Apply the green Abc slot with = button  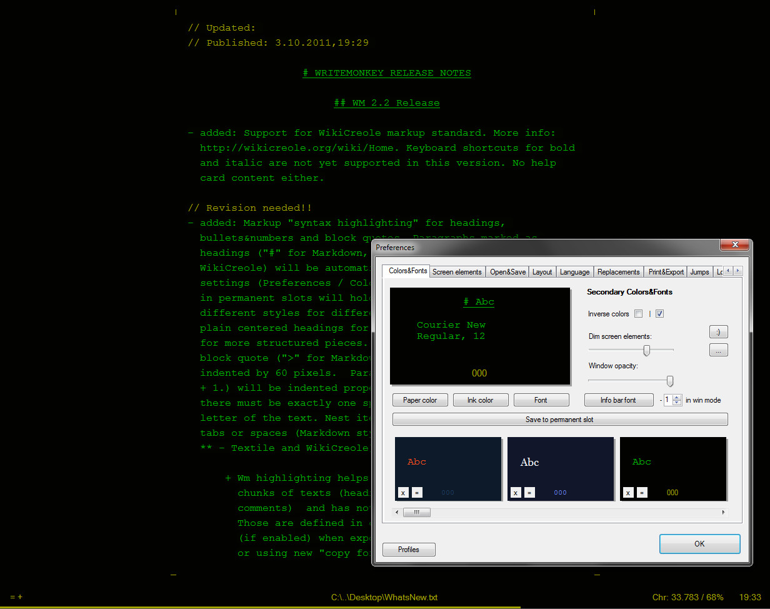[642, 493]
